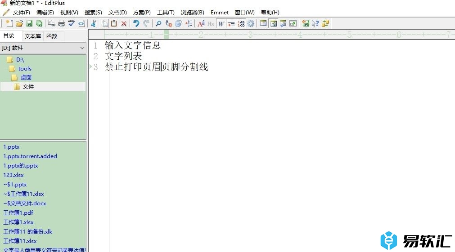Open the 帮助(H) menu

pyautogui.click(x=270, y=13)
